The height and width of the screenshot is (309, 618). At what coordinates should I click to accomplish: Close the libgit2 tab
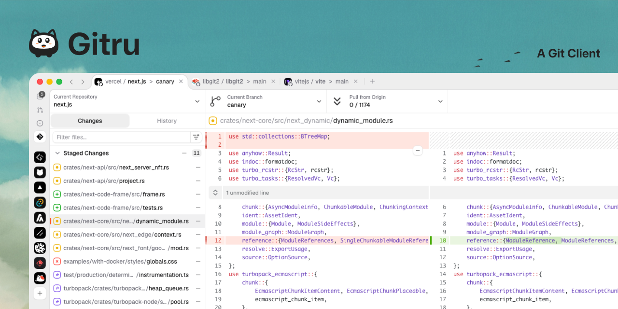click(x=273, y=82)
